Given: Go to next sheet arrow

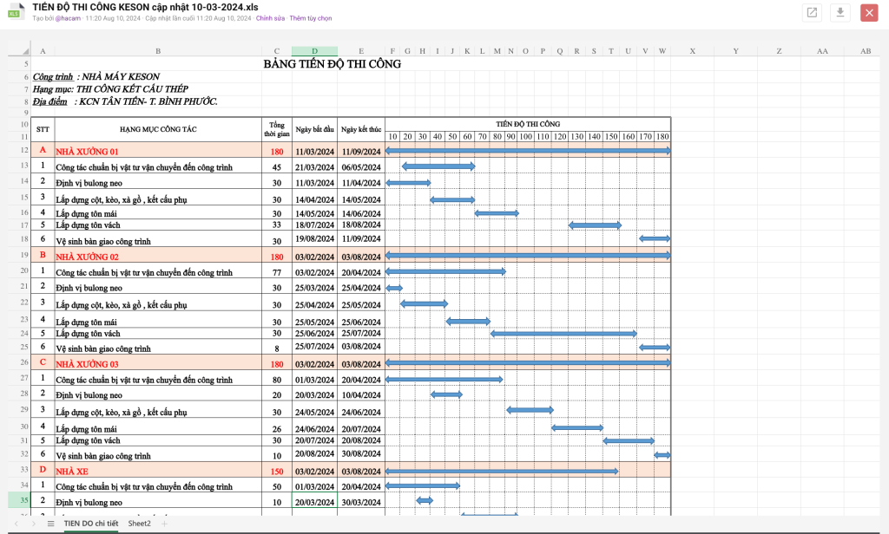Looking at the screenshot, I should tap(33, 524).
